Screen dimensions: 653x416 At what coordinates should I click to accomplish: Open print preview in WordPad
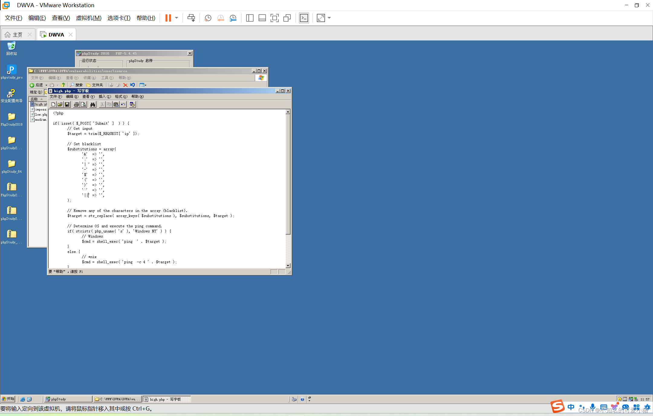click(83, 104)
